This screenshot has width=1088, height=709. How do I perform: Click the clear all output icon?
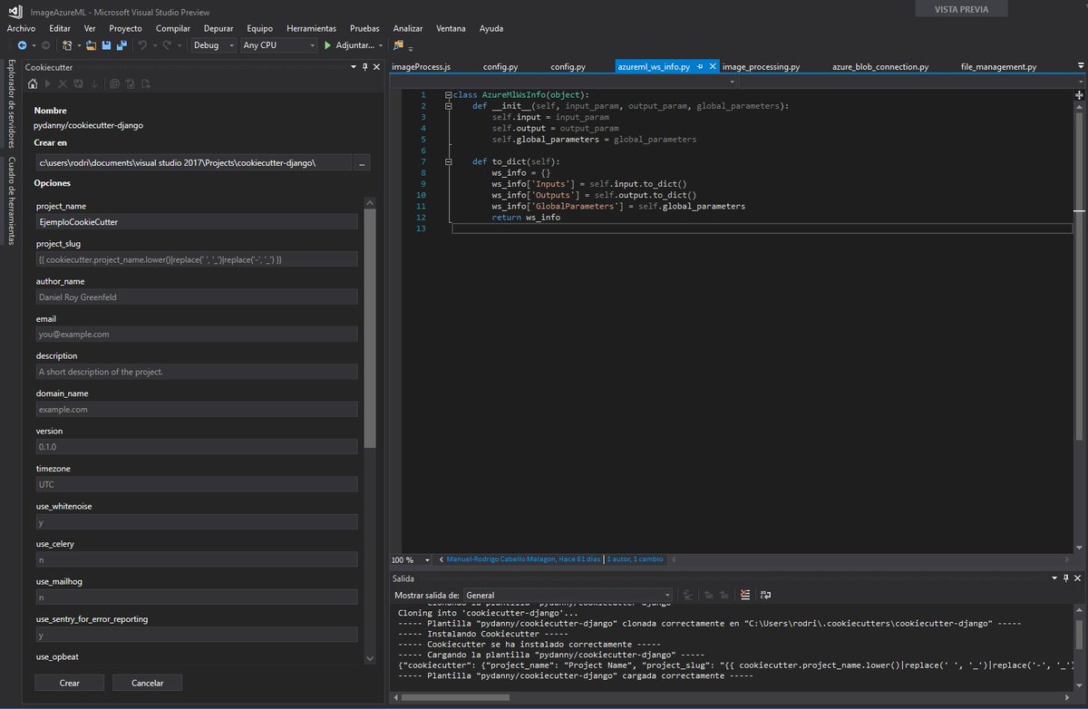[745, 595]
